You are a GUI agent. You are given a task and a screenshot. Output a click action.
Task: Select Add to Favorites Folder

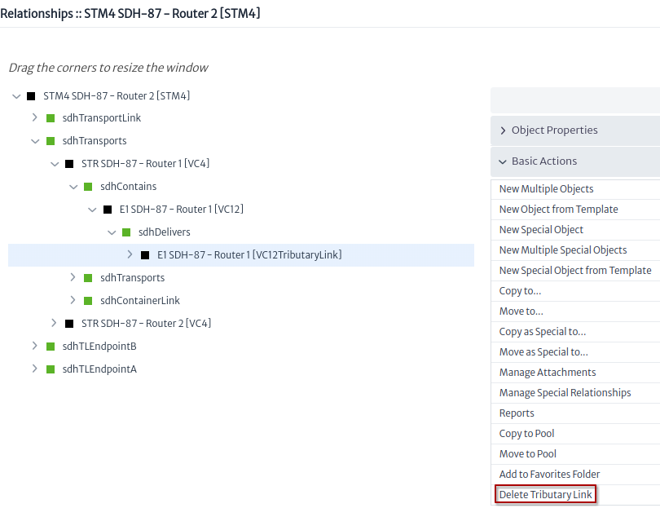pyautogui.click(x=575, y=475)
